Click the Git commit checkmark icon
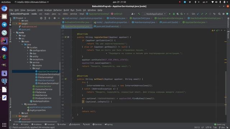The image size is (230, 129). pyautogui.click(x=202, y=14)
